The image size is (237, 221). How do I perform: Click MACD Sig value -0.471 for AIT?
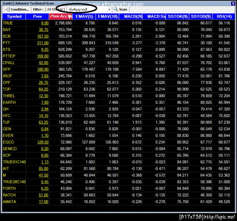160,169
